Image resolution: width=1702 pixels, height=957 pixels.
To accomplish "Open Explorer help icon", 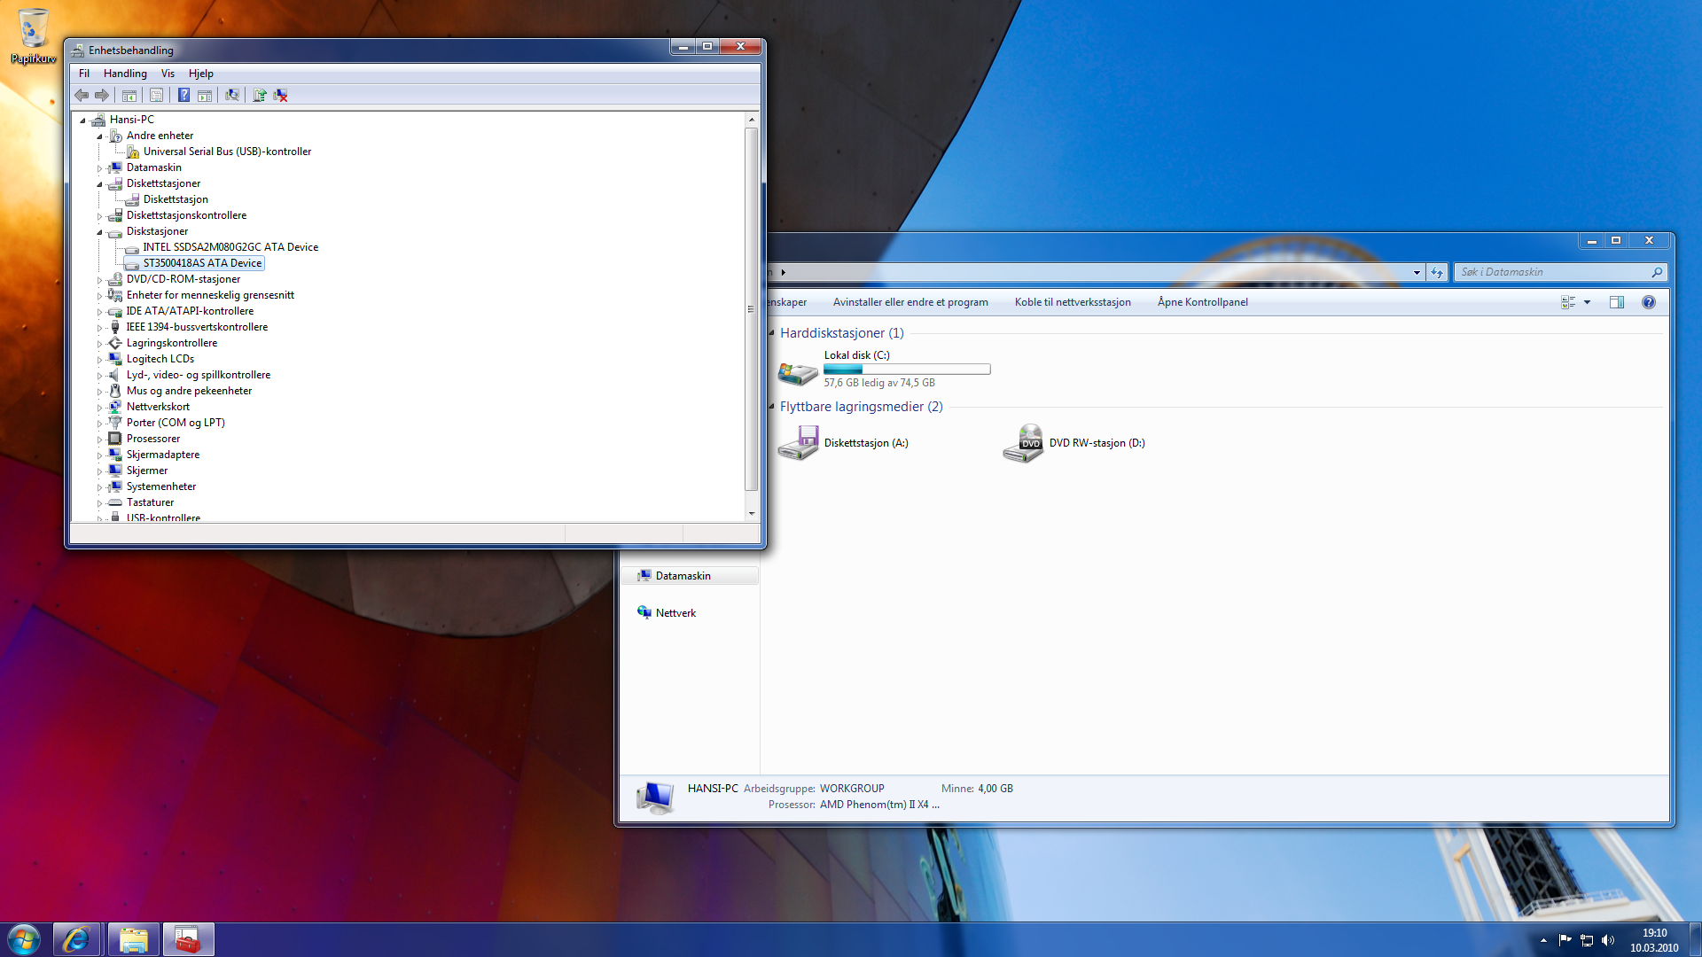I will click(x=1649, y=302).
